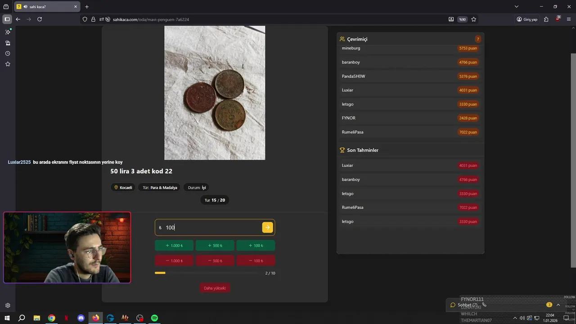
Task: Open the Firefox hamburger menu
Action: tap(569, 19)
